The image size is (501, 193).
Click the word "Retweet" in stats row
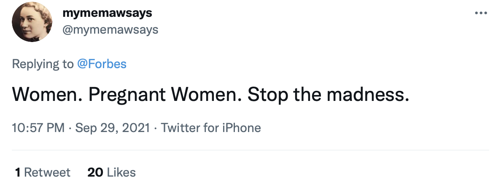point(47,172)
